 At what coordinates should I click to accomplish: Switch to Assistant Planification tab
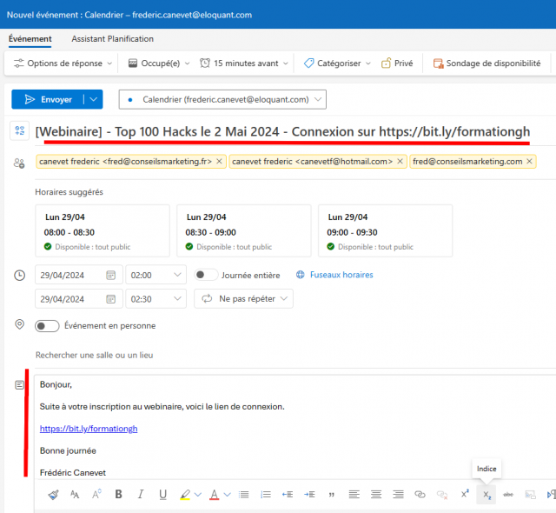click(112, 38)
